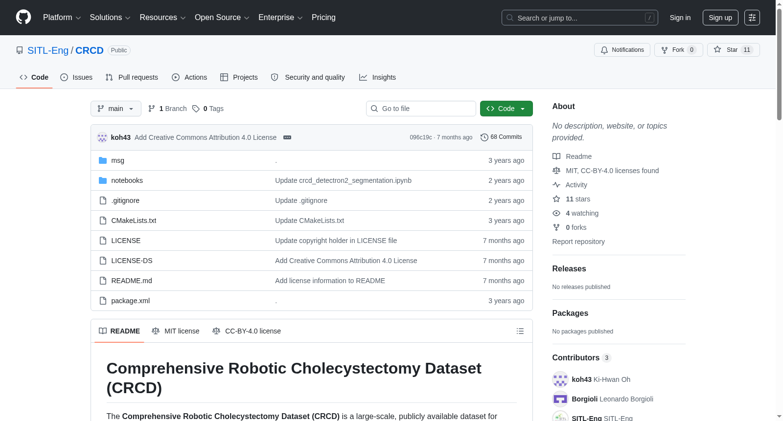783x421 pixels.
Task: Click the package.xml file icon
Action: click(103, 301)
